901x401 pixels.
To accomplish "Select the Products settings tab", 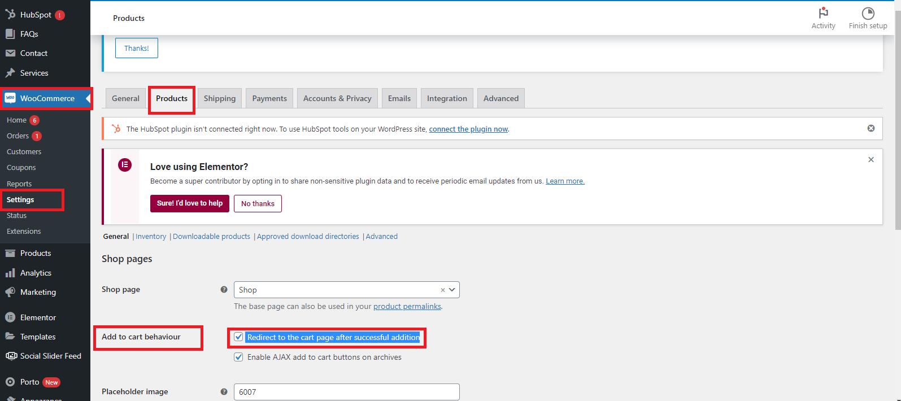I will 172,98.
